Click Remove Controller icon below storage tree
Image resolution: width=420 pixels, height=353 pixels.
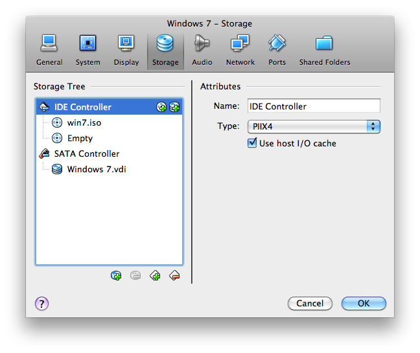point(174,275)
